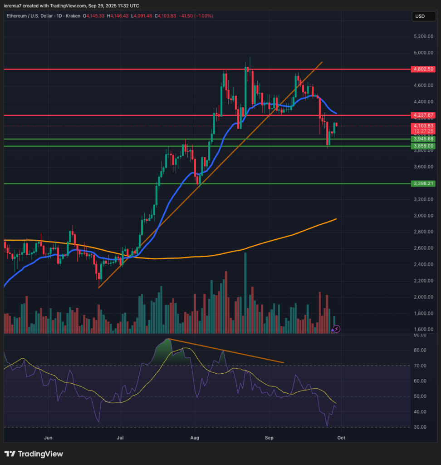Click the TradingView logo at bottom left
The width and height of the screenshot is (441, 465).
(x=34, y=454)
